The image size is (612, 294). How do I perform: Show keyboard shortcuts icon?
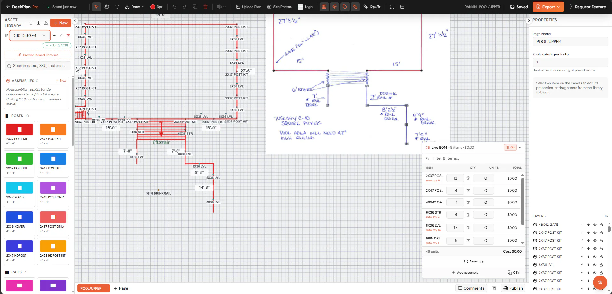click(x=494, y=288)
